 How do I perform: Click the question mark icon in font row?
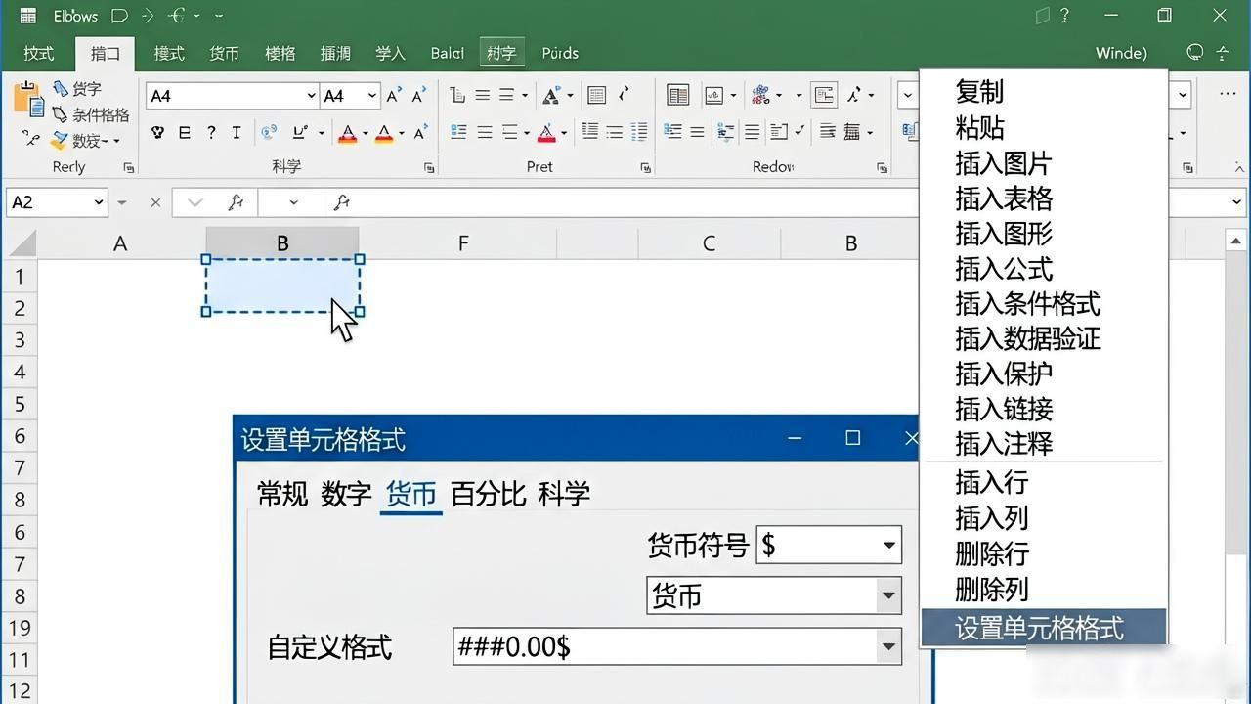(210, 132)
